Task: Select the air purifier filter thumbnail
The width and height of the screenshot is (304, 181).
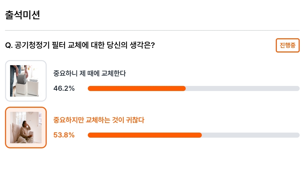Action: 26,81
